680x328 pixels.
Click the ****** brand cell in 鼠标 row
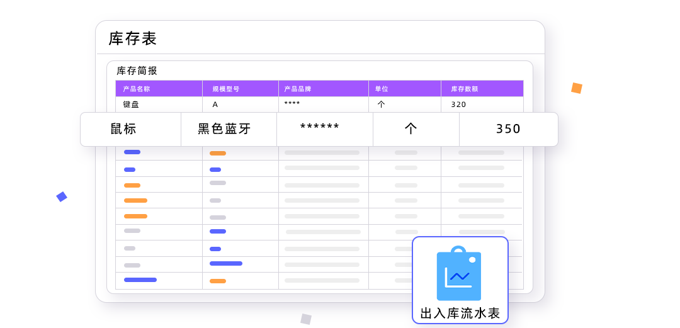[325, 129]
